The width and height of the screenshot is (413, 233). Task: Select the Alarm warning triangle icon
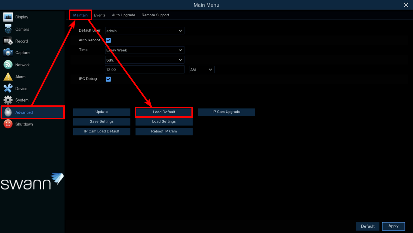8,77
